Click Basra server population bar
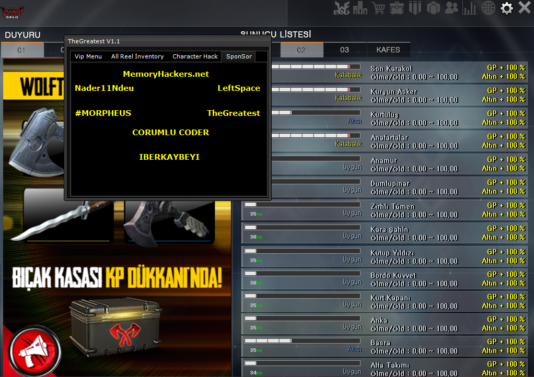534x377 pixels. (x=302, y=340)
